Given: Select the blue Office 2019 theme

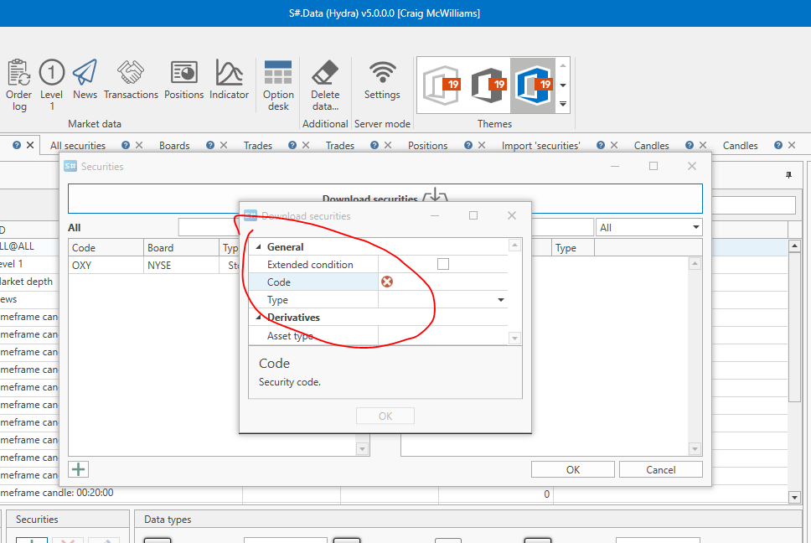Looking at the screenshot, I should tap(533, 85).
